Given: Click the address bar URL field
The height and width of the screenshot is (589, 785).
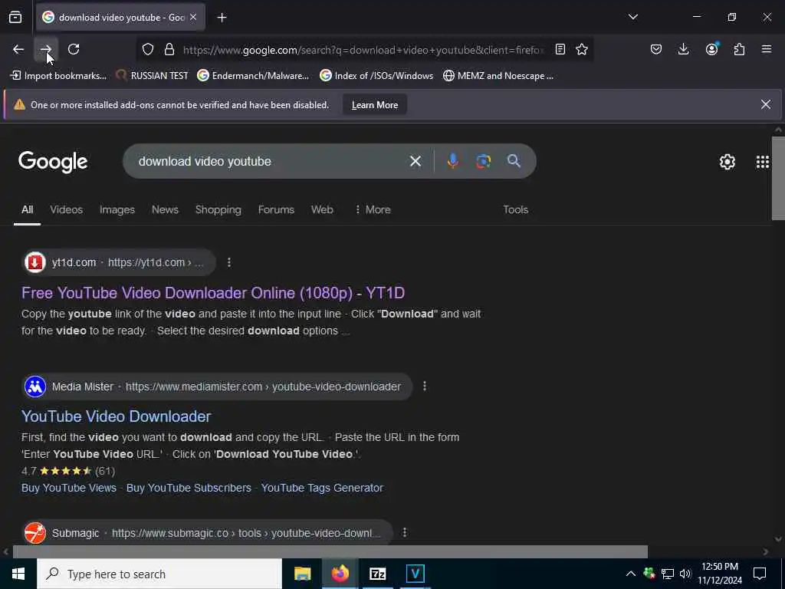Looking at the screenshot, I should pos(363,50).
